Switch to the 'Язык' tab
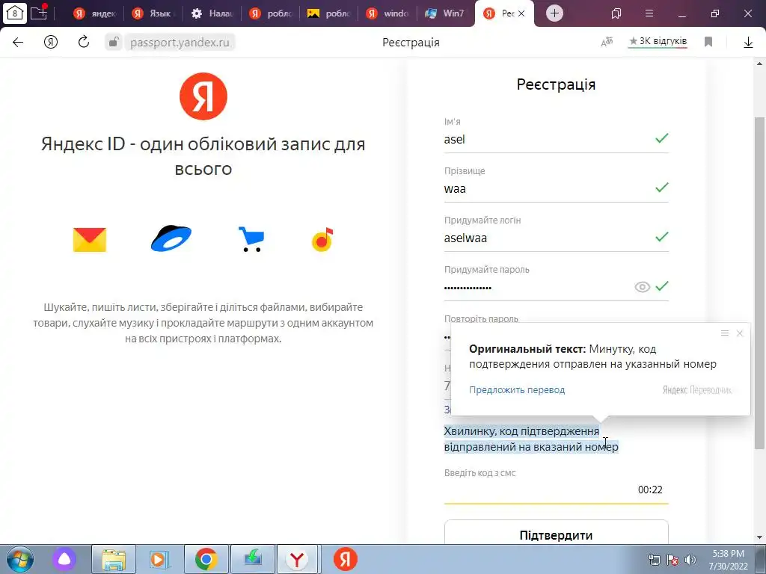Image resolution: width=766 pixels, height=574 pixels. [153, 13]
